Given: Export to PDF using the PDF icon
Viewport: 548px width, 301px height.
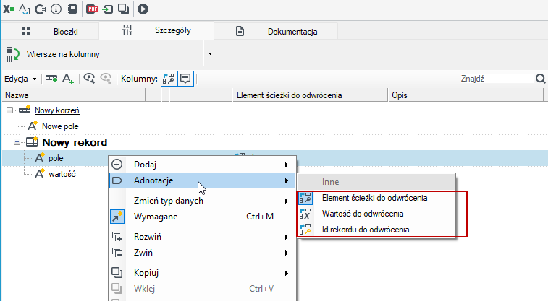Looking at the screenshot, I should (92, 9).
